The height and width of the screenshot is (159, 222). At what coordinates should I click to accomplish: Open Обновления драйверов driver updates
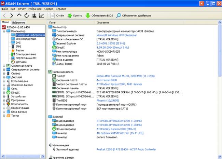(x=134, y=15)
